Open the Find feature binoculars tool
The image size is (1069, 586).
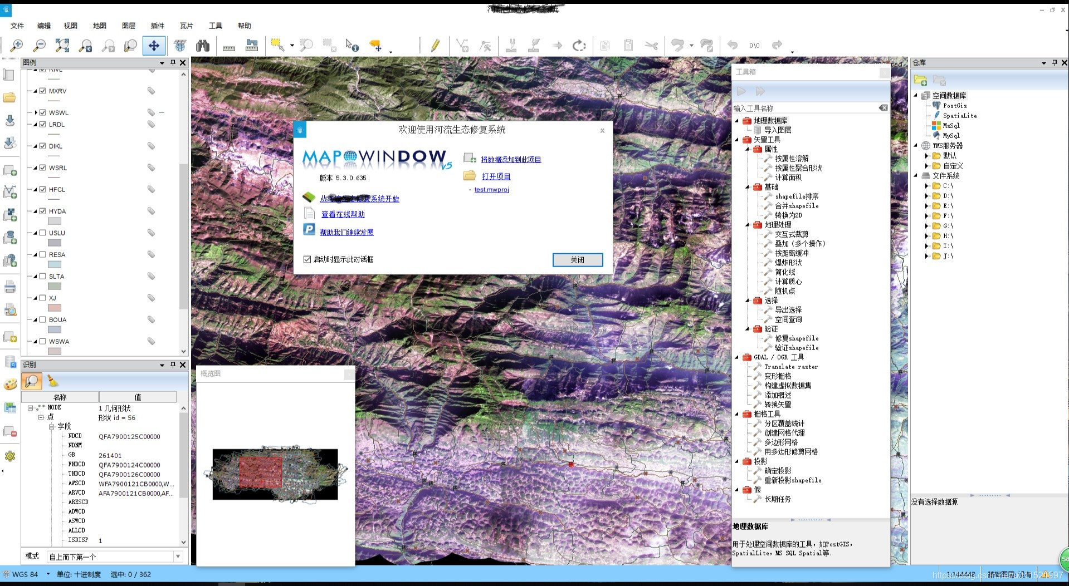(x=203, y=46)
